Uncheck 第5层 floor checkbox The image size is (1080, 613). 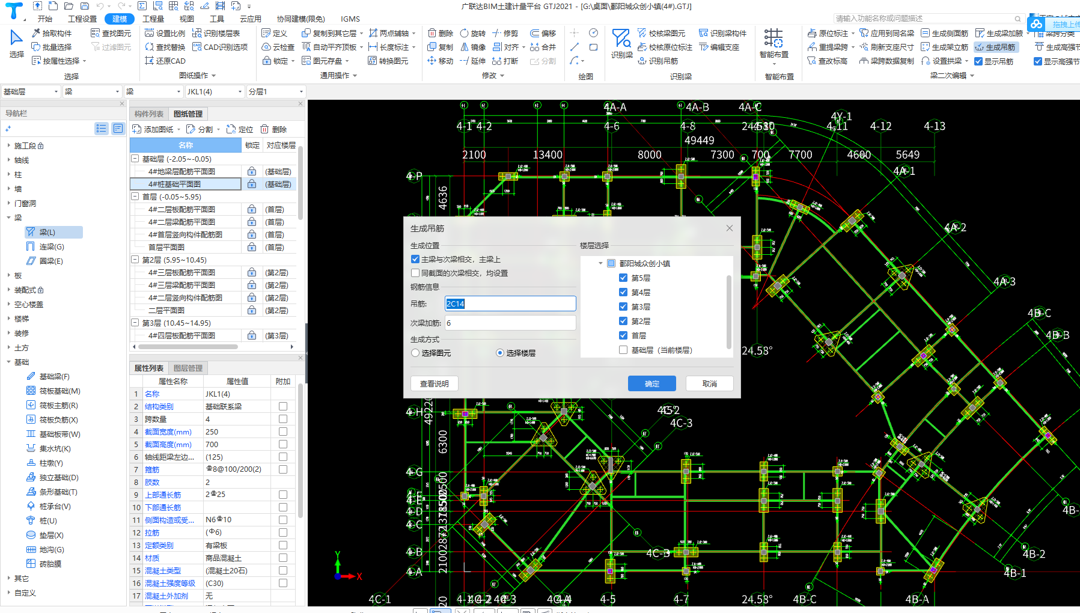(623, 278)
